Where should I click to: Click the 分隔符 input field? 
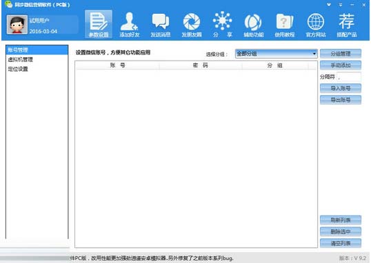pos(349,77)
